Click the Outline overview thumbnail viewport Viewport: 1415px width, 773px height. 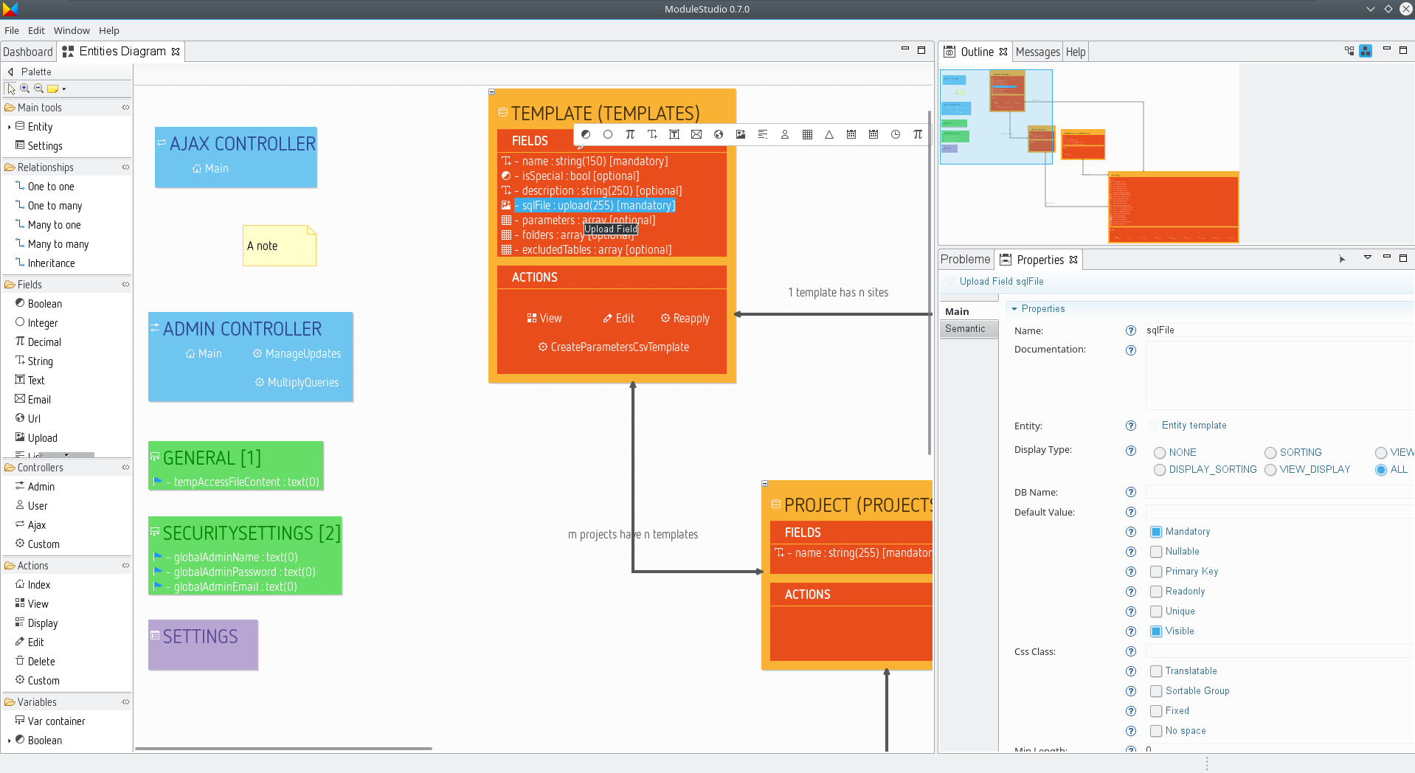[x=996, y=117]
